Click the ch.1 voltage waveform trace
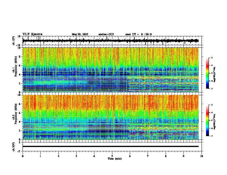The height and width of the screenshot is (175, 227). click(x=111, y=41)
